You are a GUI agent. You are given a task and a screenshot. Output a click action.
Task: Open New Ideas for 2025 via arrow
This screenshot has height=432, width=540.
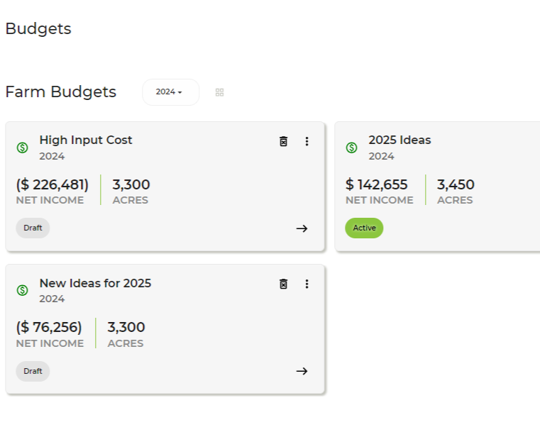[302, 371]
